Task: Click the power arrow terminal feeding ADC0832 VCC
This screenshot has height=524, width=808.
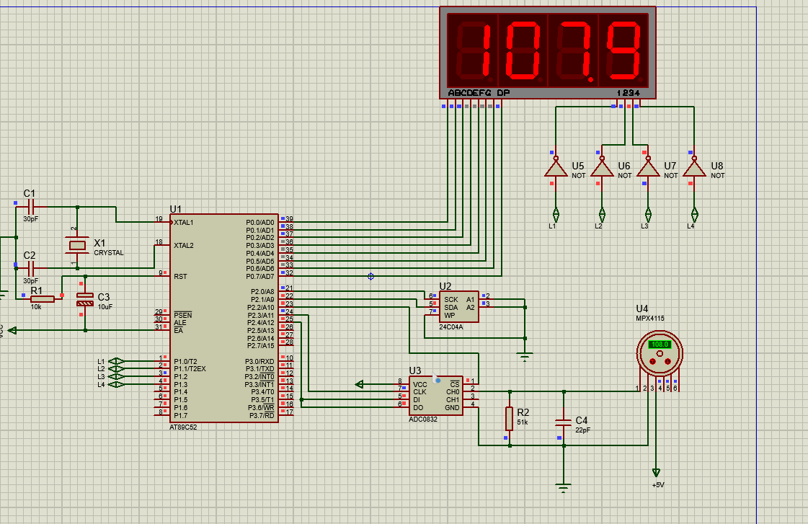Action: (x=360, y=384)
